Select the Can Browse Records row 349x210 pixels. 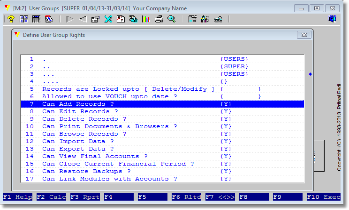[162, 134]
